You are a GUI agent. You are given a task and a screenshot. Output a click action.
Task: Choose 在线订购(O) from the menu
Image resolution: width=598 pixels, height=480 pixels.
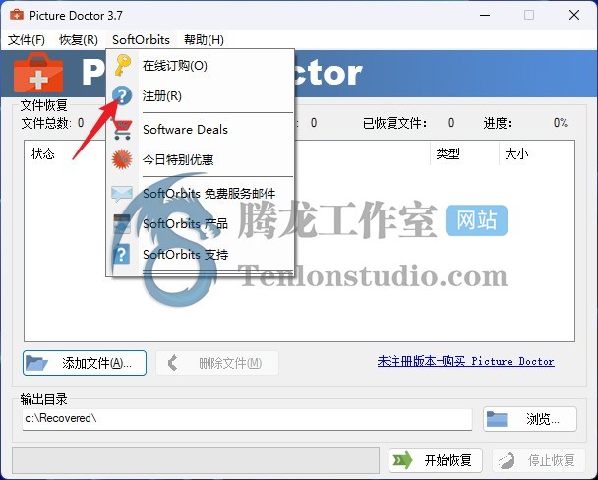pyautogui.click(x=200, y=66)
